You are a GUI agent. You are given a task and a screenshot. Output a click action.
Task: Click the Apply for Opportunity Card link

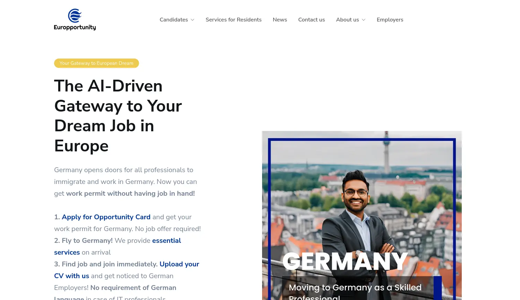(106, 217)
